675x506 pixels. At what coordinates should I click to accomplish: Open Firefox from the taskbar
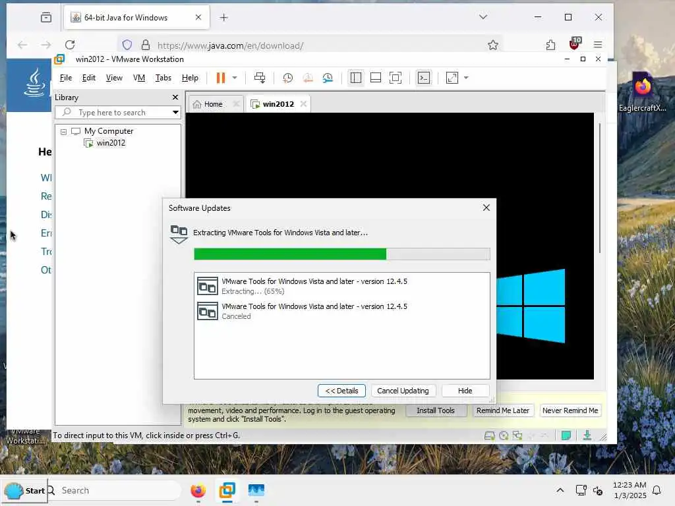pyautogui.click(x=198, y=490)
